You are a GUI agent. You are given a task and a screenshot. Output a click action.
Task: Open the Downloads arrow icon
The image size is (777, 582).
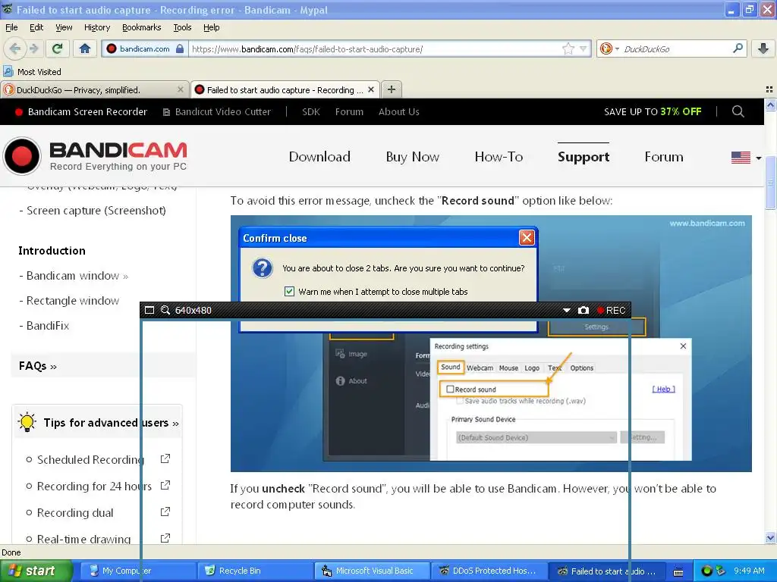[x=763, y=48]
